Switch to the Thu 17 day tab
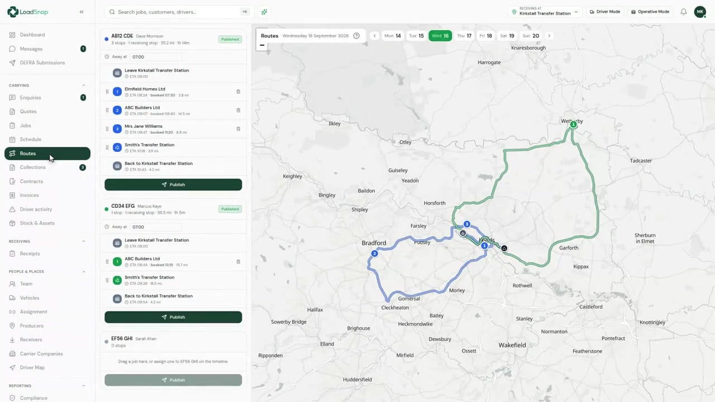Screen dimensions: 715x402 coord(464,36)
